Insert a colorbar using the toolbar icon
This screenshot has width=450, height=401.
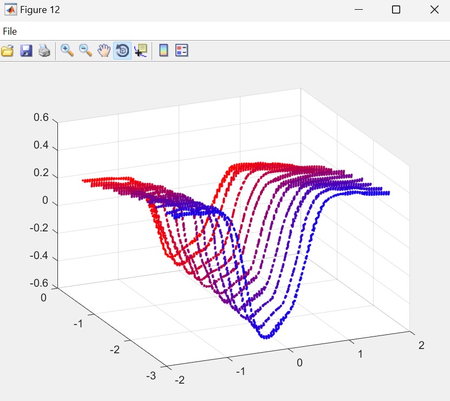163,51
